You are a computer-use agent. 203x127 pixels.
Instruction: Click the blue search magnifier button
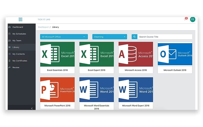[134, 37]
